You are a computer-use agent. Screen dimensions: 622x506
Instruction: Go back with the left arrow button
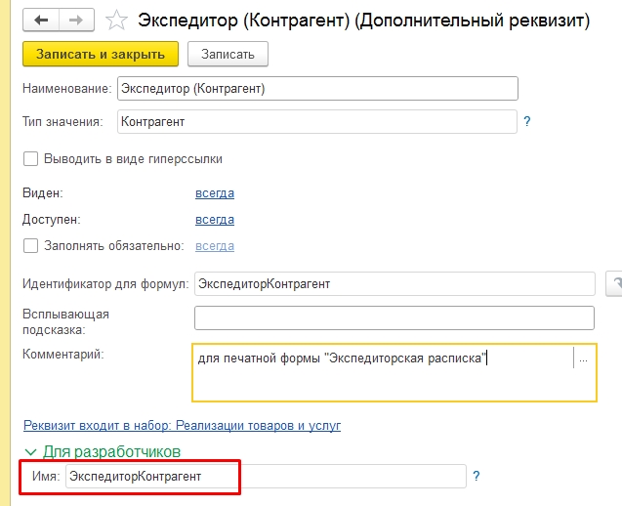click(41, 20)
